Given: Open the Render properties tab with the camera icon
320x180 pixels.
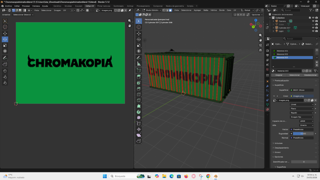Looking at the screenshot, I should click(267, 50).
